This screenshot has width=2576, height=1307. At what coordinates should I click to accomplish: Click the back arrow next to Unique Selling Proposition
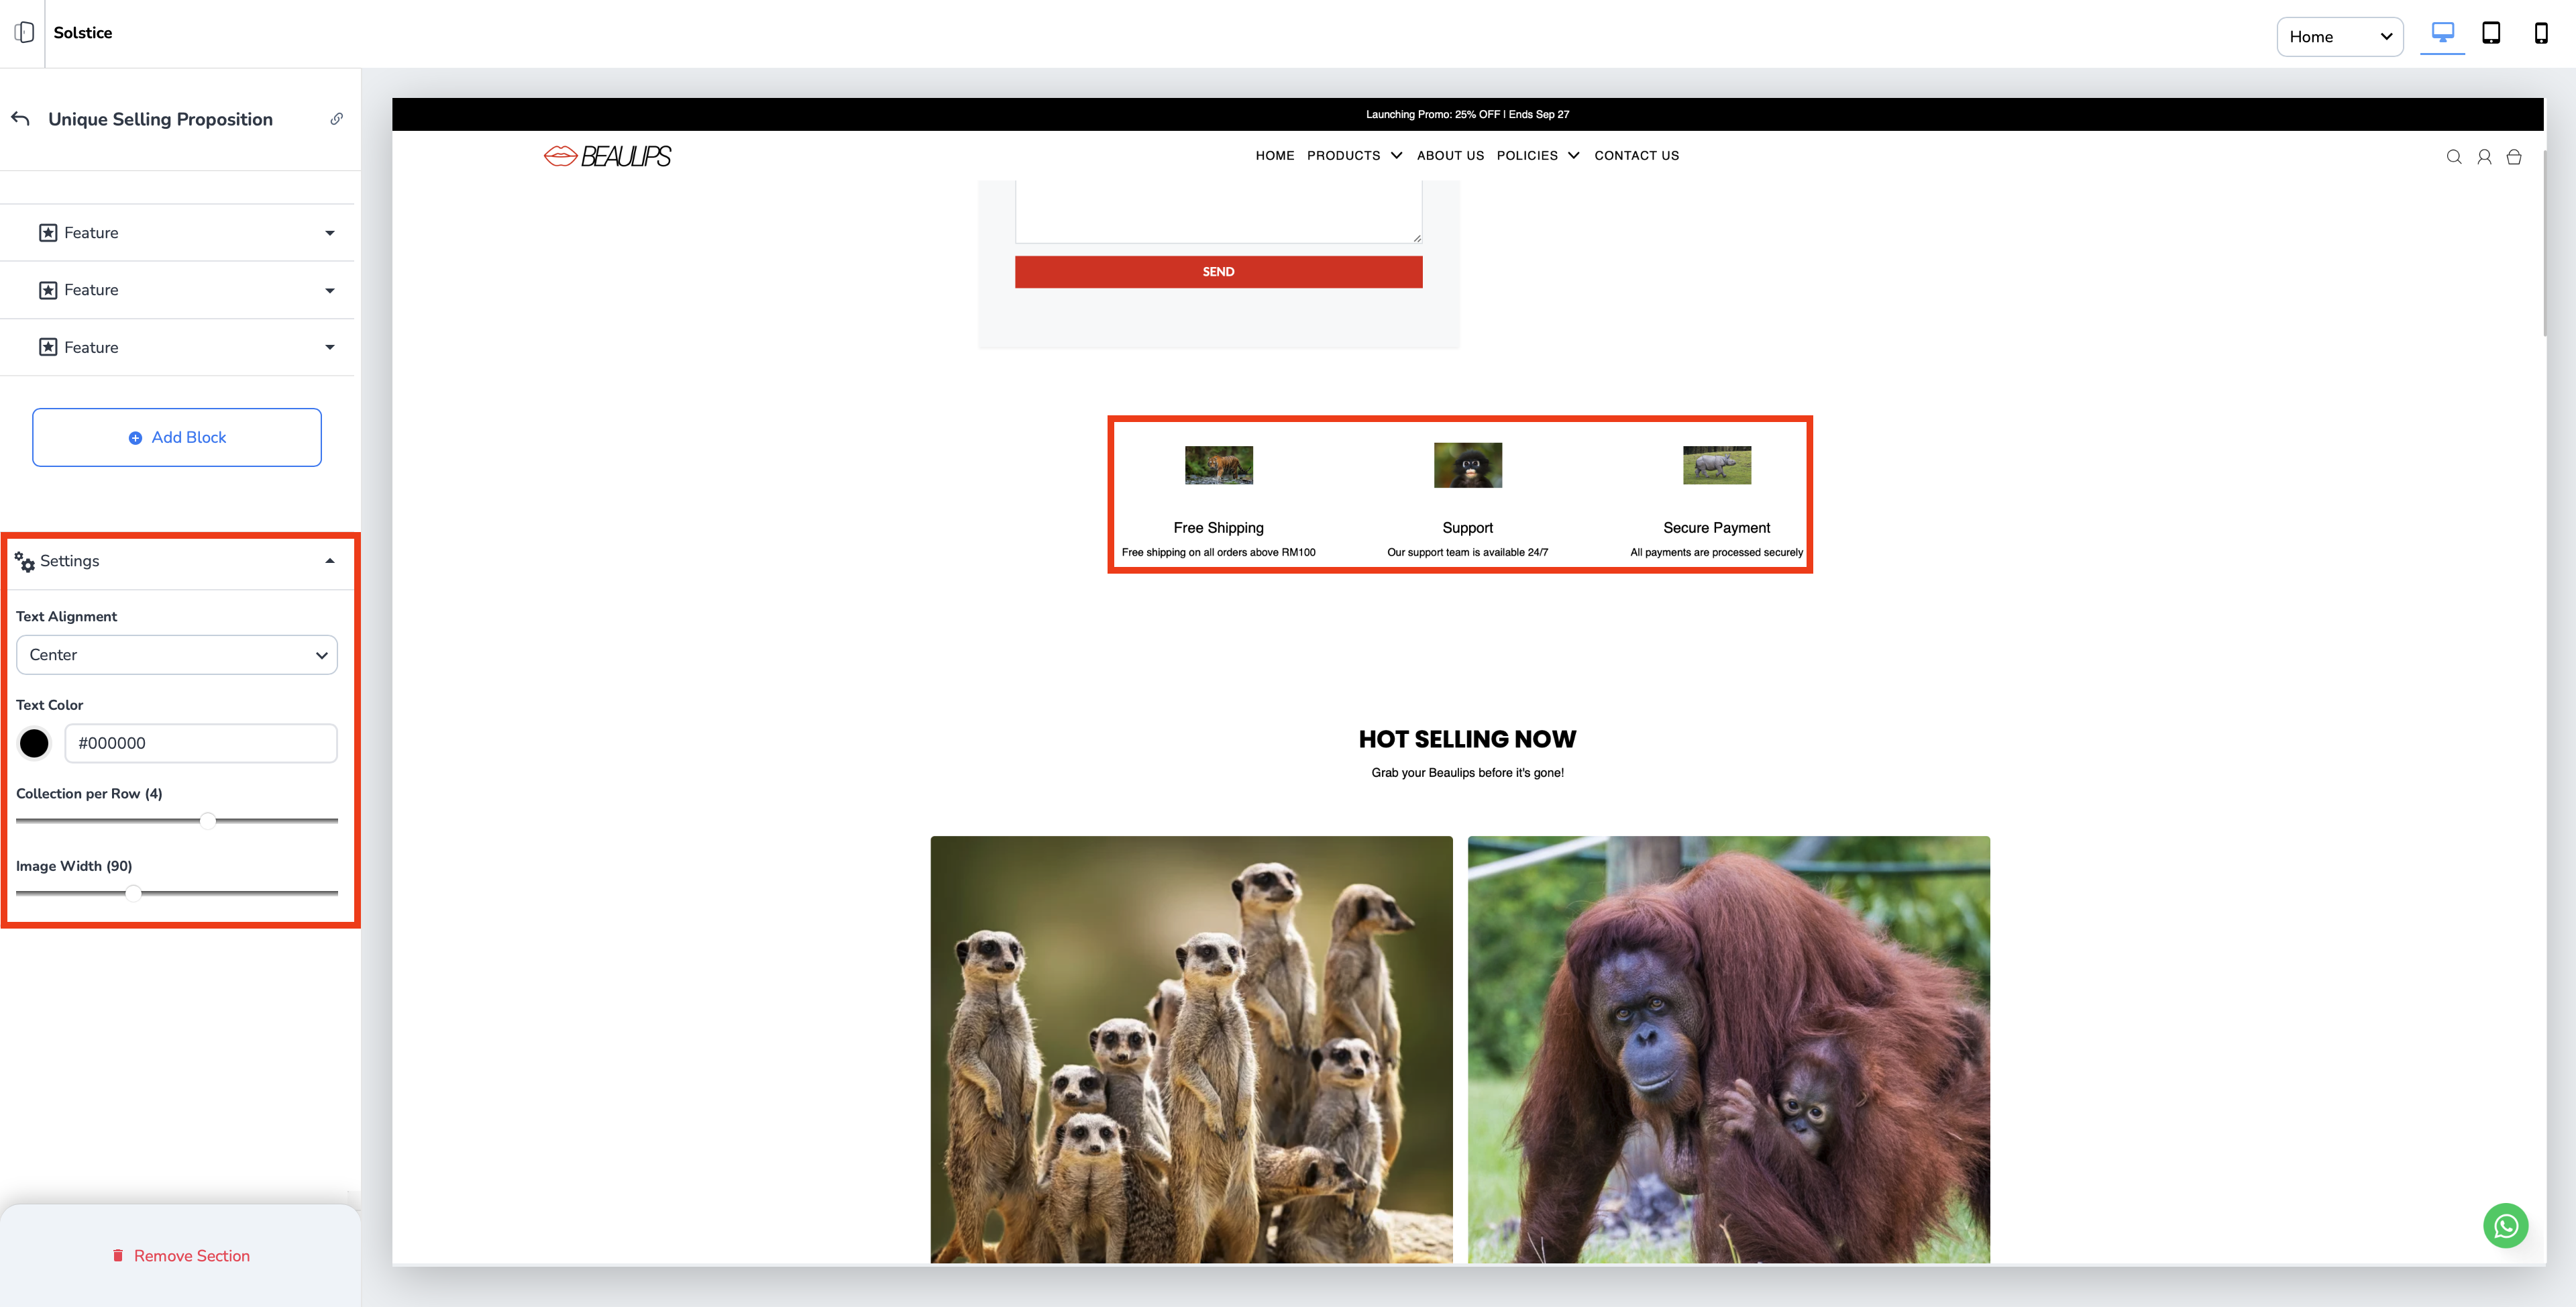coord(20,119)
